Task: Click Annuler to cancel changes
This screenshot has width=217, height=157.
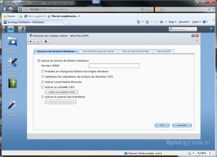Action: click(182, 125)
